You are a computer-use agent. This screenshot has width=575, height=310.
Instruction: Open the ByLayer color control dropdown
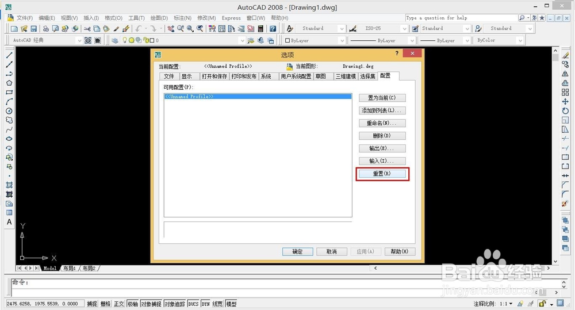[342, 40]
